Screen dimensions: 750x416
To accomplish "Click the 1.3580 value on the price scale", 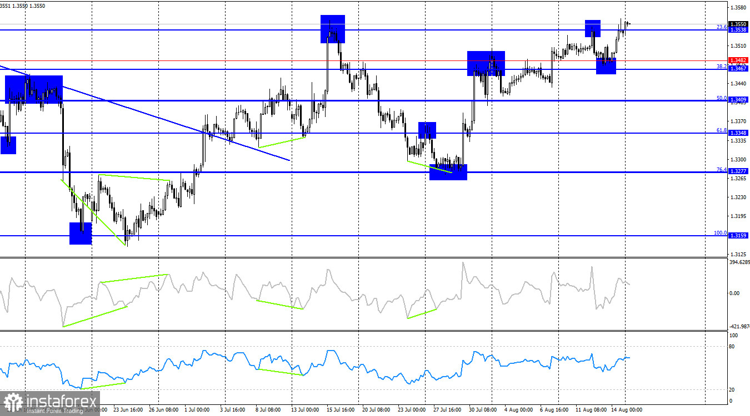I will tap(739, 8).
